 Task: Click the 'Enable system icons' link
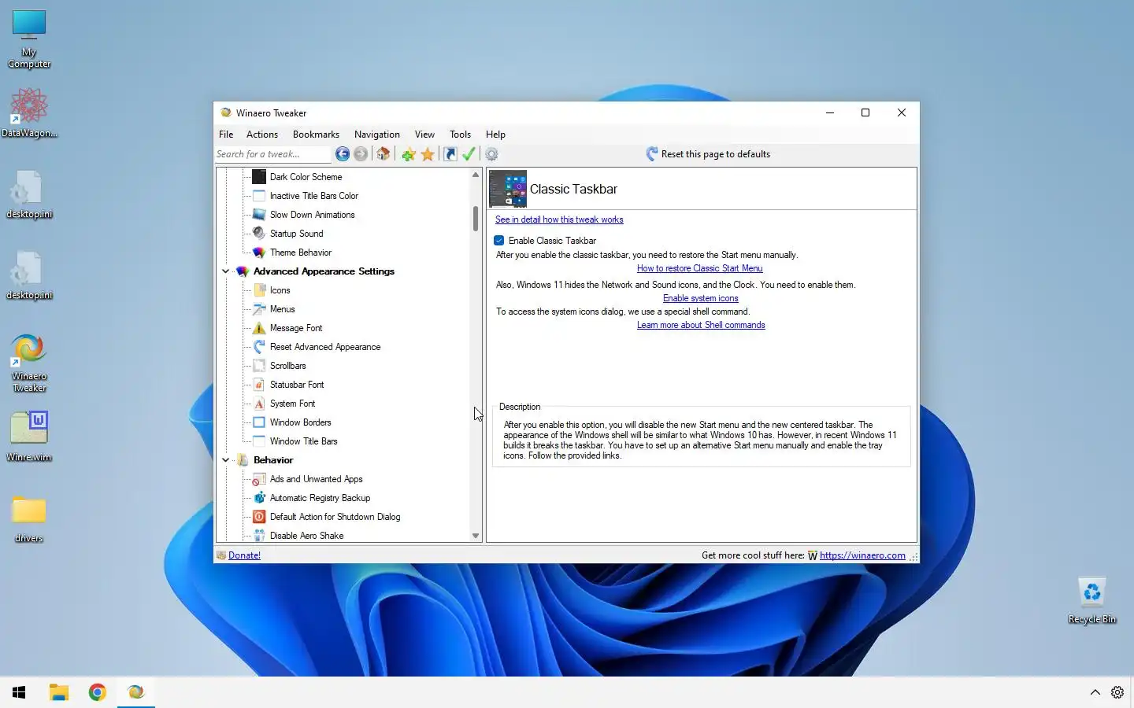point(701,298)
